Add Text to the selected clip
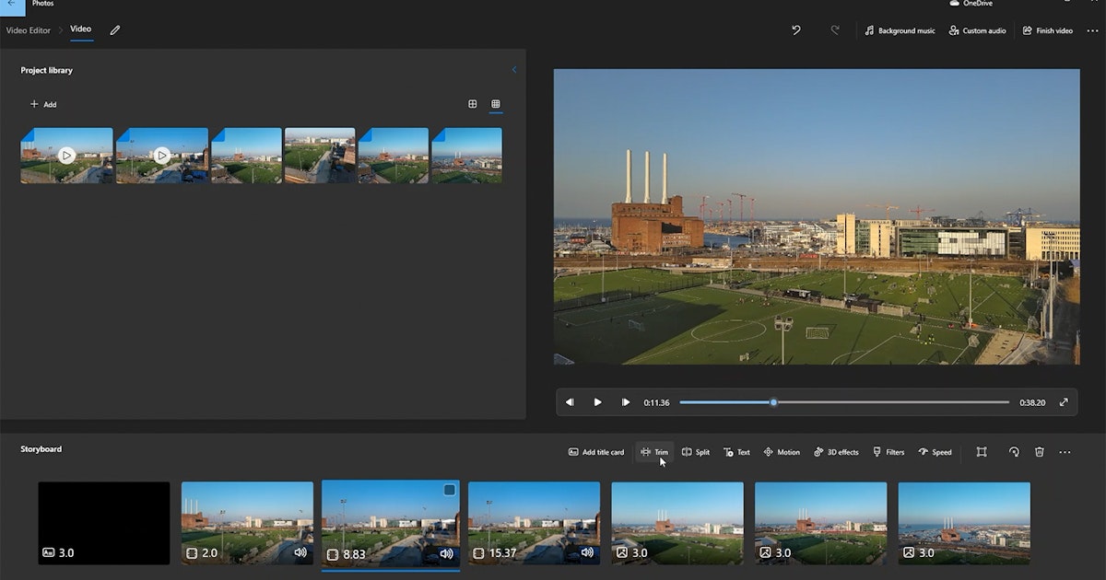The image size is (1106, 580). [x=735, y=452]
